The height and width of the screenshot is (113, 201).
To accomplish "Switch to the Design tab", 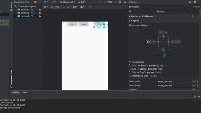I will [16, 92].
